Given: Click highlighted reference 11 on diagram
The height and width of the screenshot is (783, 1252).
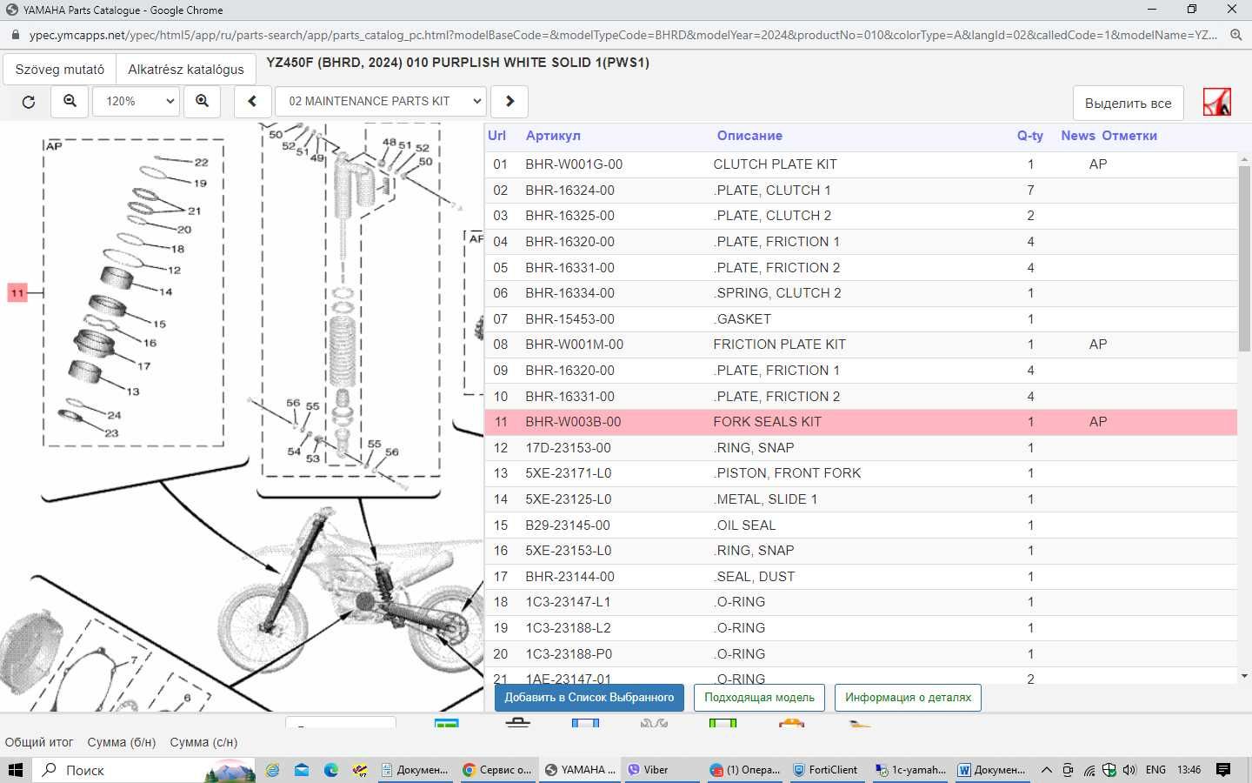Looking at the screenshot, I should (17, 293).
